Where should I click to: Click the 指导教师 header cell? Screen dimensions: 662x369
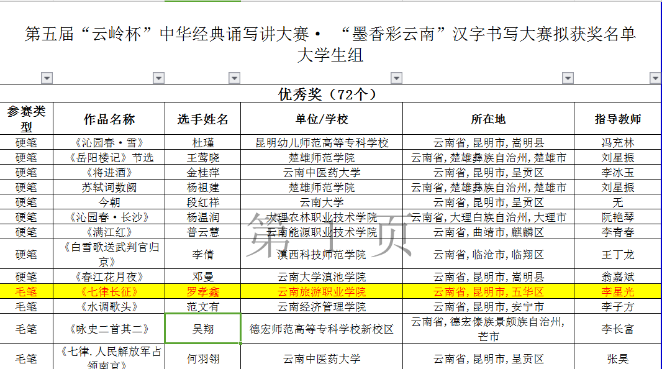(617, 119)
